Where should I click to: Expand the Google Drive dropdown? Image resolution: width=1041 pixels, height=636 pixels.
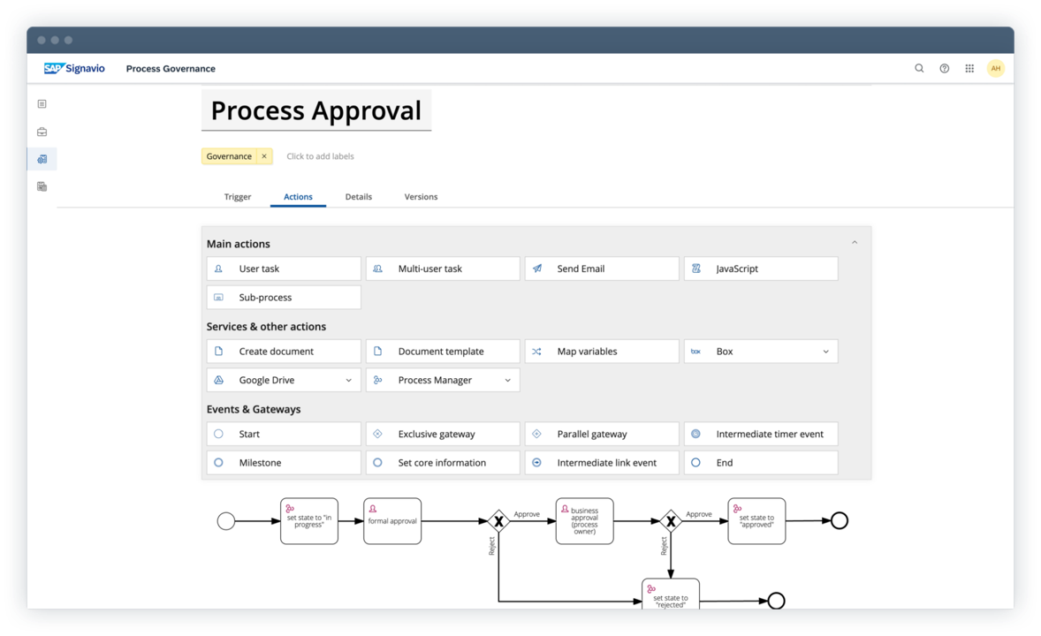point(348,381)
